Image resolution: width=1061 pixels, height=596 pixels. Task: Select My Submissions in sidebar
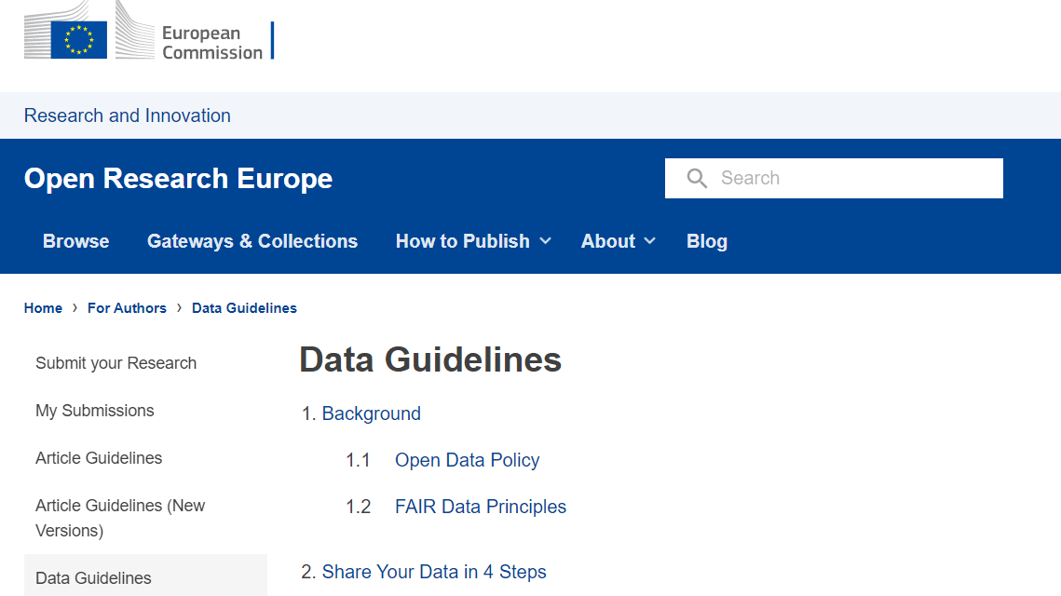(x=95, y=411)
